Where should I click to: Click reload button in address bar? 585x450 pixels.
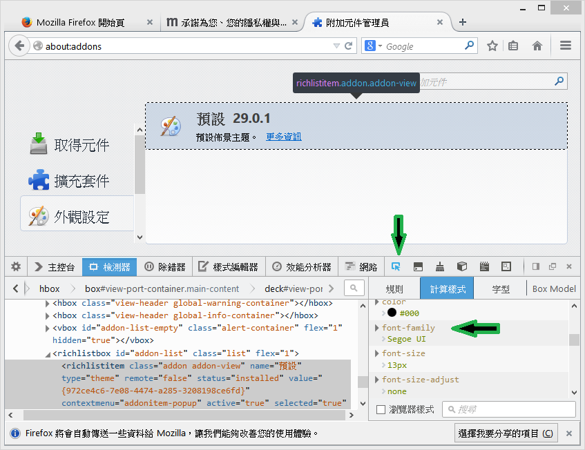pos(349,46)
